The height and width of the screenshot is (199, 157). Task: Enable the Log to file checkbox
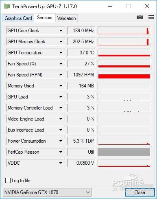point(8,181)
